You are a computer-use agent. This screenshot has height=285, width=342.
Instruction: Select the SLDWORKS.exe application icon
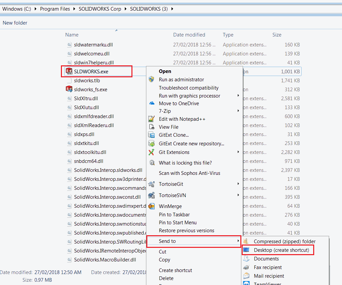69,71
